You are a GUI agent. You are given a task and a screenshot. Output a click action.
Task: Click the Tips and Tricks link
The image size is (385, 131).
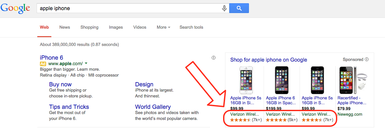click(x=69, y=107)
